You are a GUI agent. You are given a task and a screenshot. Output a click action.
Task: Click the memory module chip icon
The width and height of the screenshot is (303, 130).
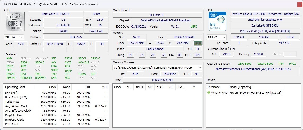[x=198, y=43]
